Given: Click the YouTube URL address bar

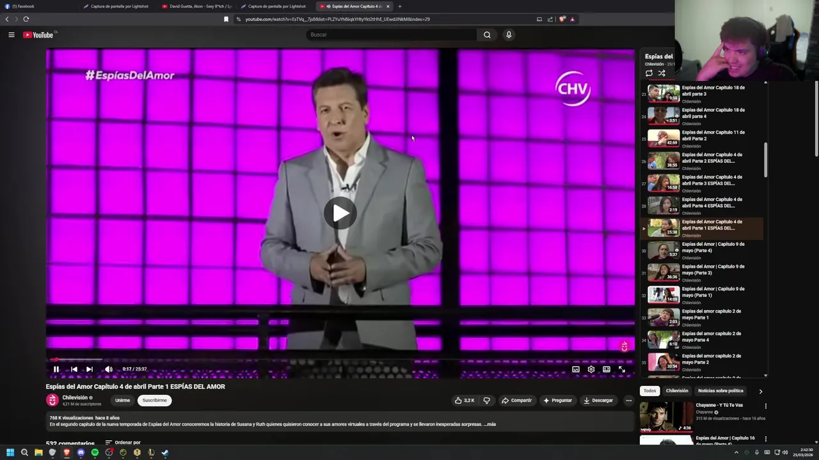Looking at the screenshot, I should tap(384, 19).
